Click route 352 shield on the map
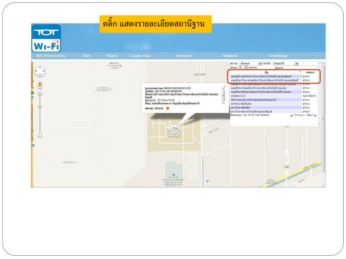The image size is (346, 259). (287, 167)
